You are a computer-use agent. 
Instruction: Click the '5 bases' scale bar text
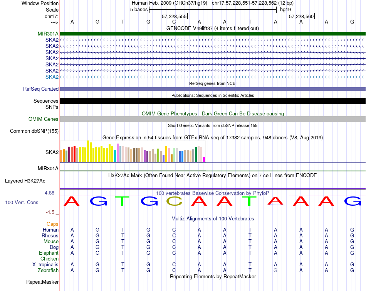[139, 10]
